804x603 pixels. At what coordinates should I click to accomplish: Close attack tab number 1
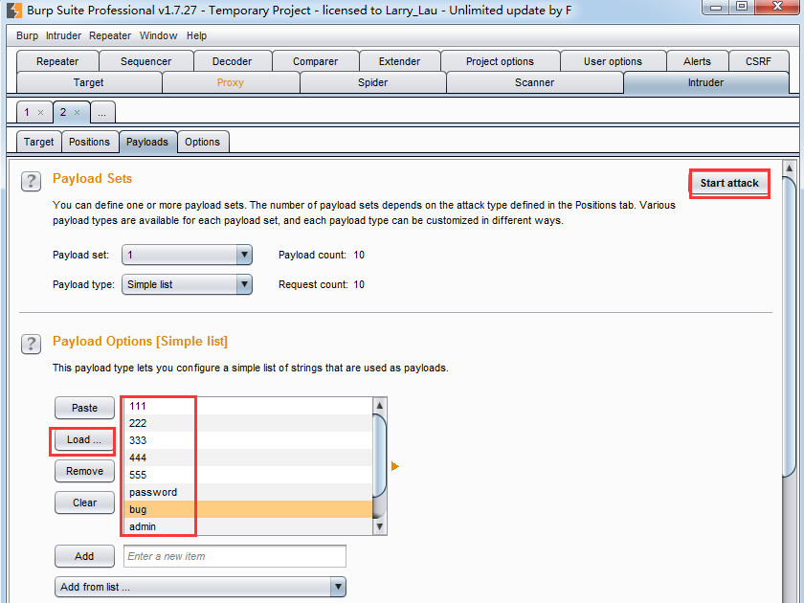[x=40, y=113]
